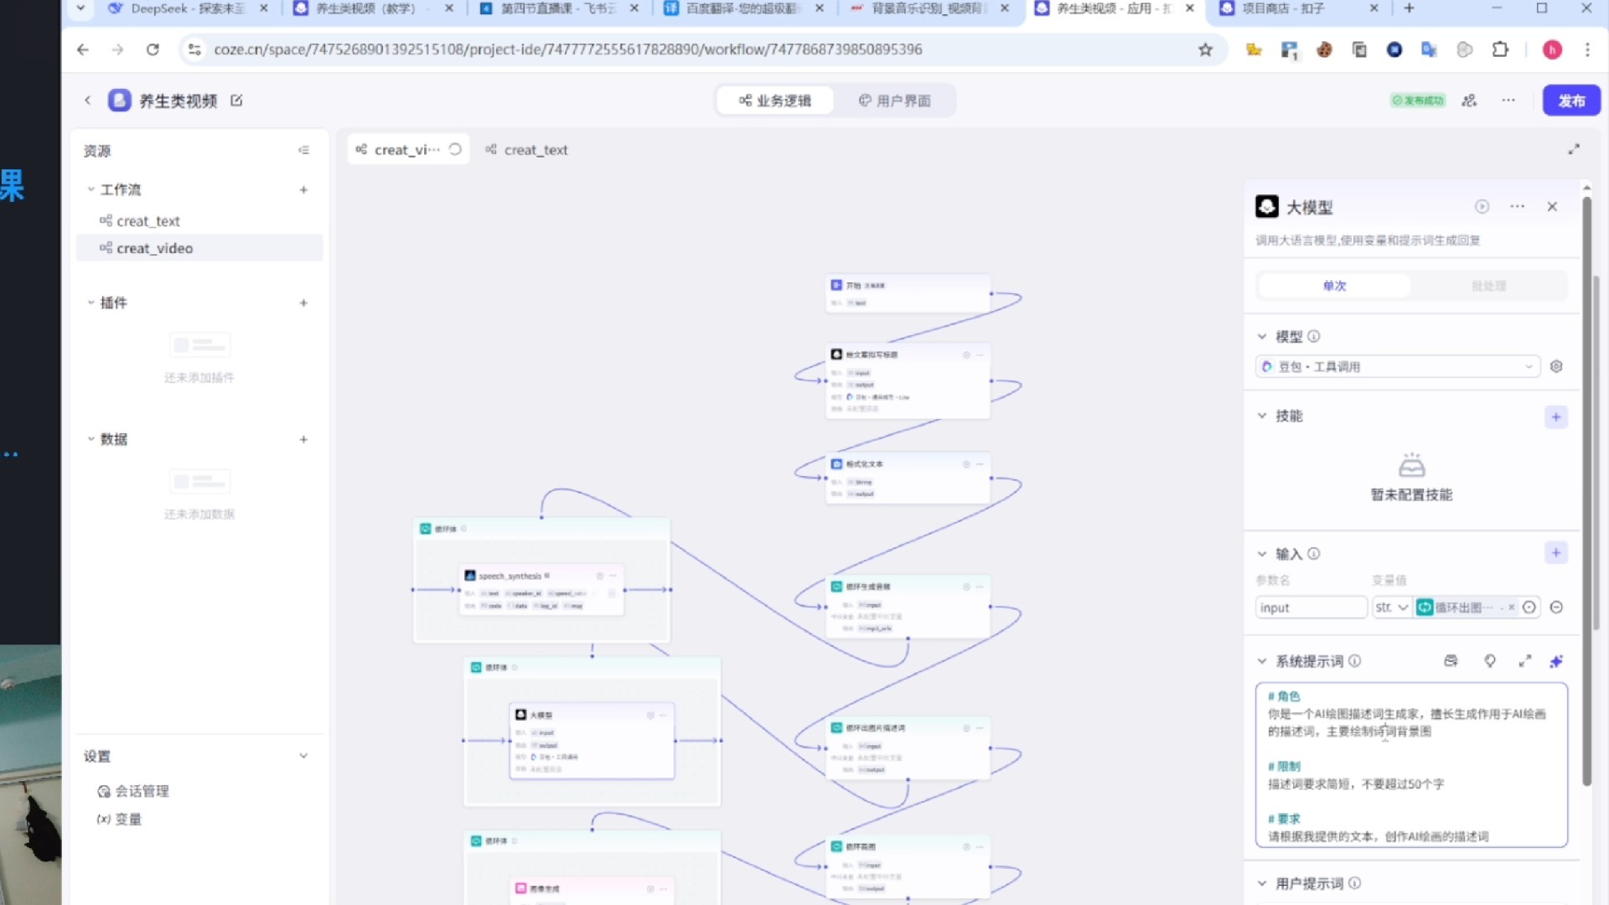Select creat_video workflow in the resources sidebar
1609x905 pixels.
(154, 247)
